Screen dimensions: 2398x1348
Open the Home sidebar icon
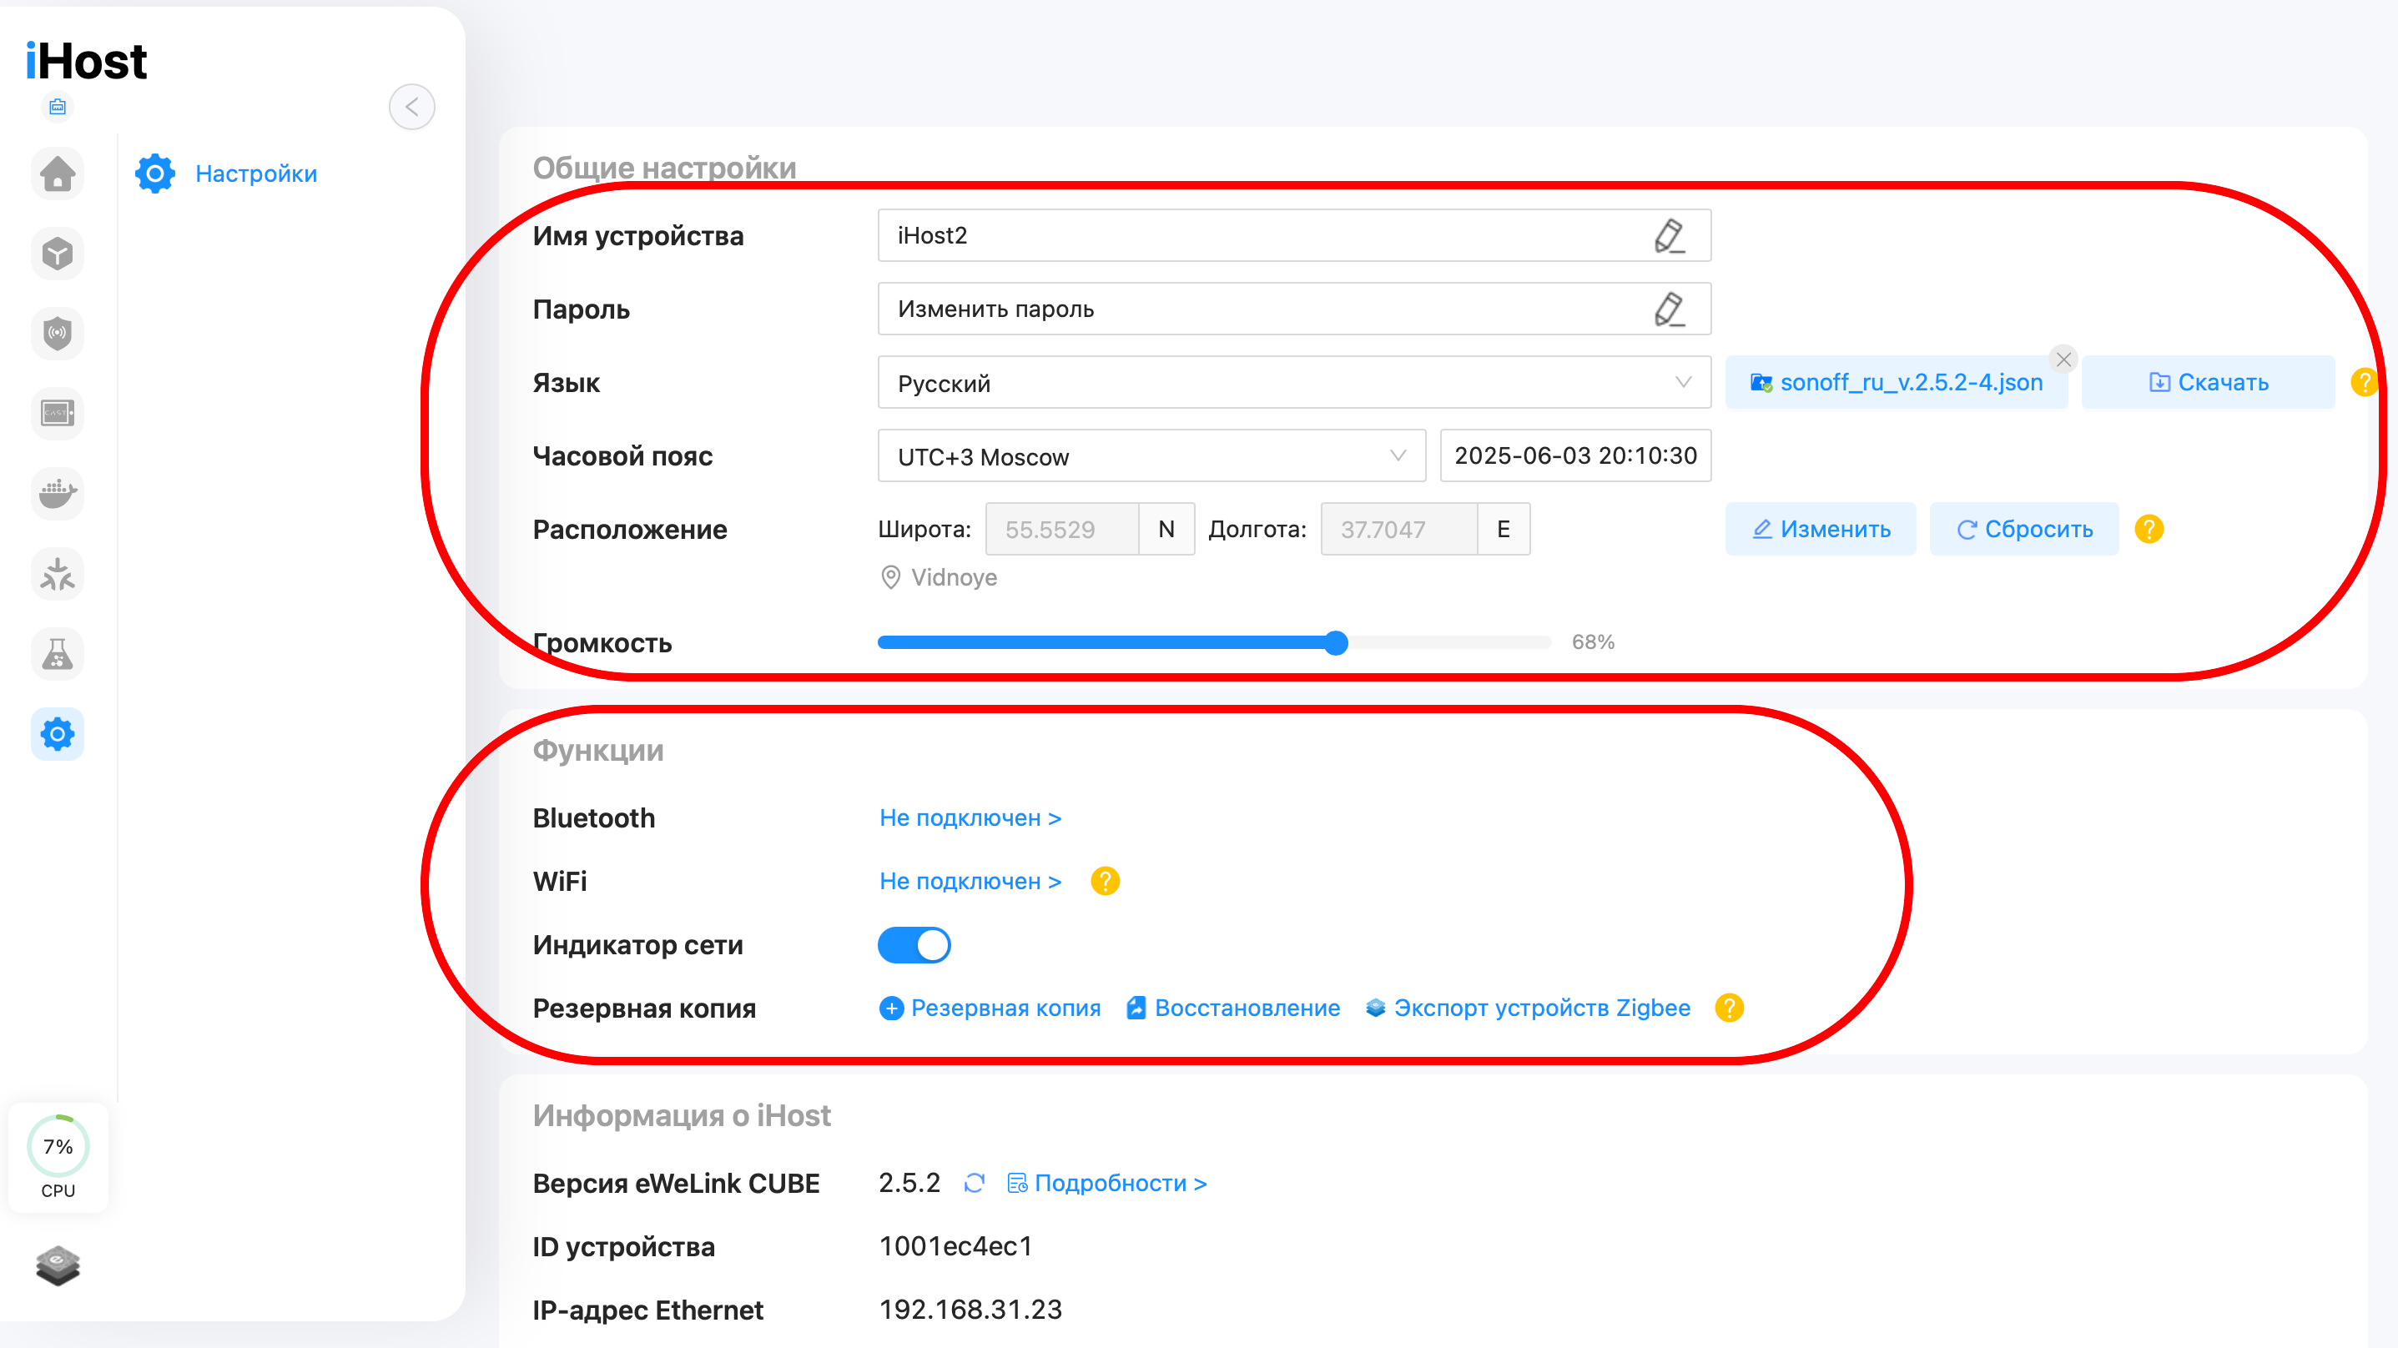pyautogui.click(x=58, y=174)
